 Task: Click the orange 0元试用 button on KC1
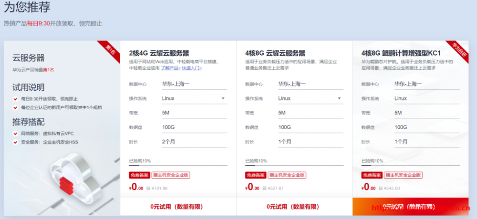[x=410, y=207]
